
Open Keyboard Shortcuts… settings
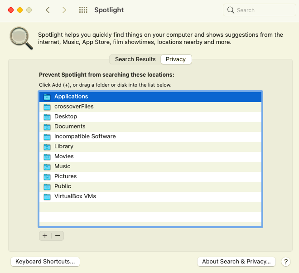45,262
